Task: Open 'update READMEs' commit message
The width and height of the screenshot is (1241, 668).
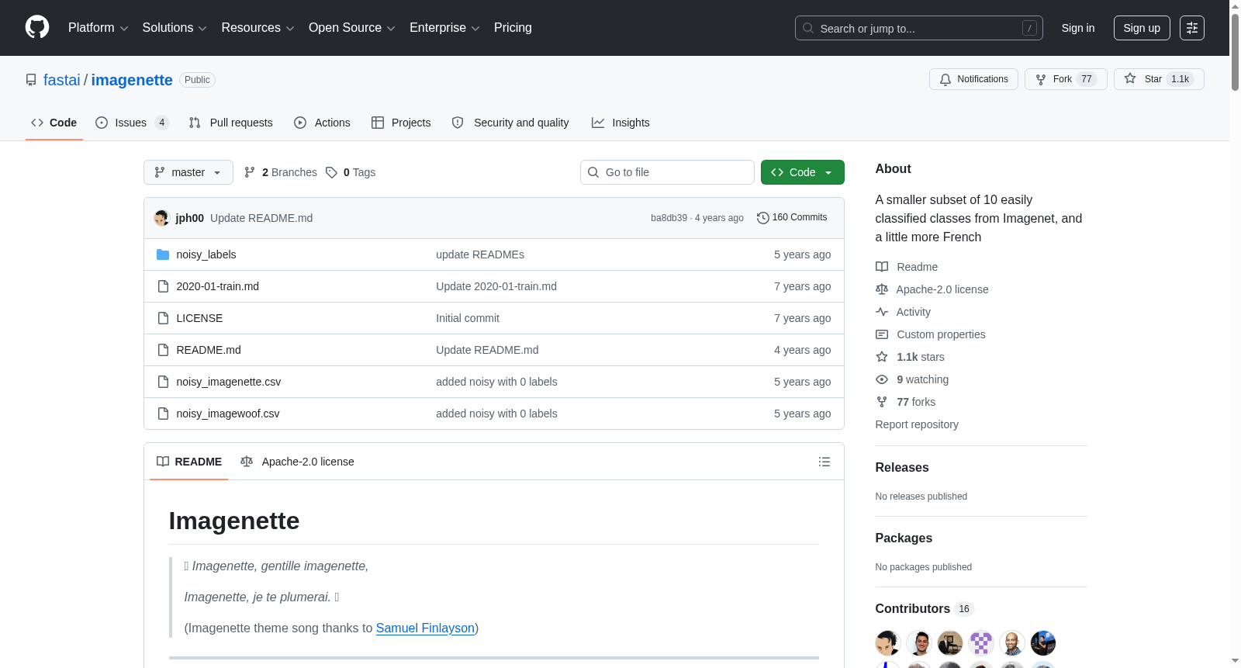Action: click(480, 254)
